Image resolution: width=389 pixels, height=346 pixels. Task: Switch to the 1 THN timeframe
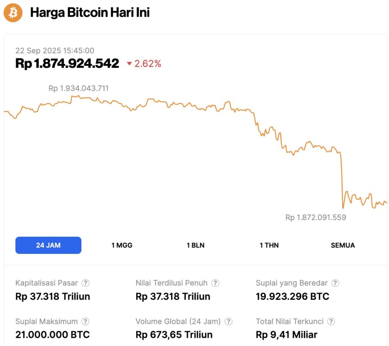[x=268, y=245]
